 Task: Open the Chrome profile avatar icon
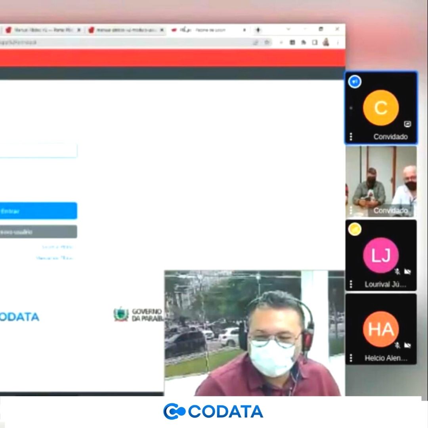[326, 42]
